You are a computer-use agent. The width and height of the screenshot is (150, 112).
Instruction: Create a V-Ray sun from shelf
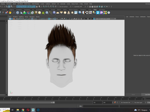[72, 13]
